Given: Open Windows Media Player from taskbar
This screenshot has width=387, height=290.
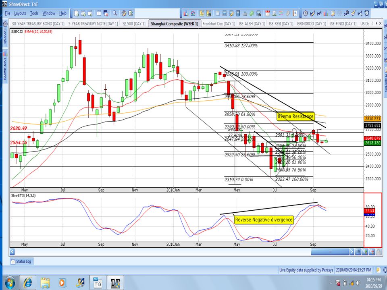Looking at the screenshot, I should pos(62,282).
